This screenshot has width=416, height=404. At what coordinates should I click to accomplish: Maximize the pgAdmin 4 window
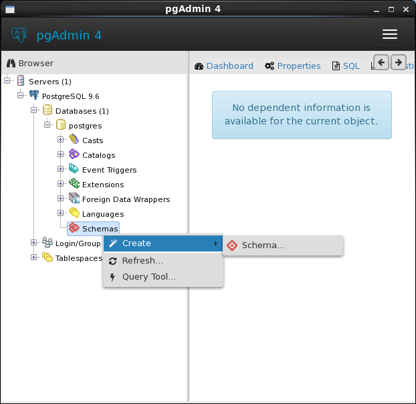click(391, 9)
